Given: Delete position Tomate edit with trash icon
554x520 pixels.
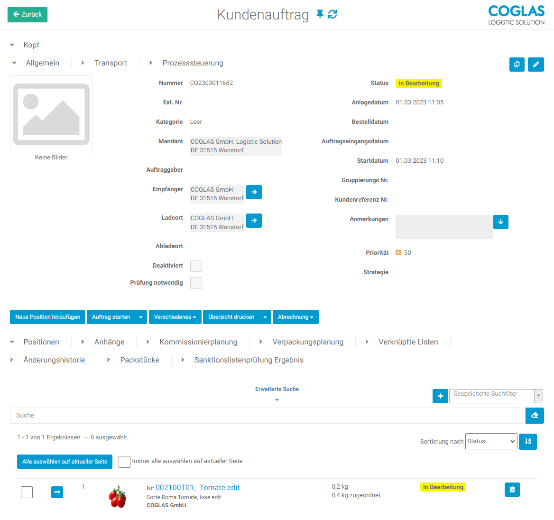Looking at the screenshot, I should coord(512,489).
